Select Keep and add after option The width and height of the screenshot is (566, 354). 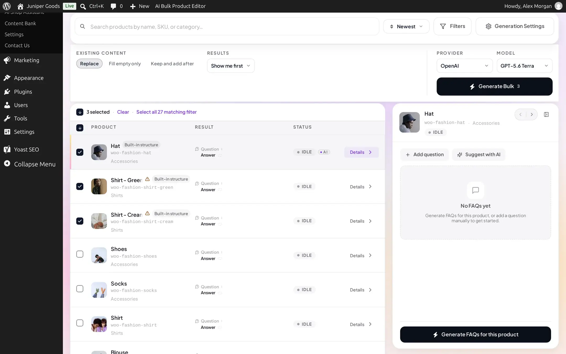tap(172, 64)
